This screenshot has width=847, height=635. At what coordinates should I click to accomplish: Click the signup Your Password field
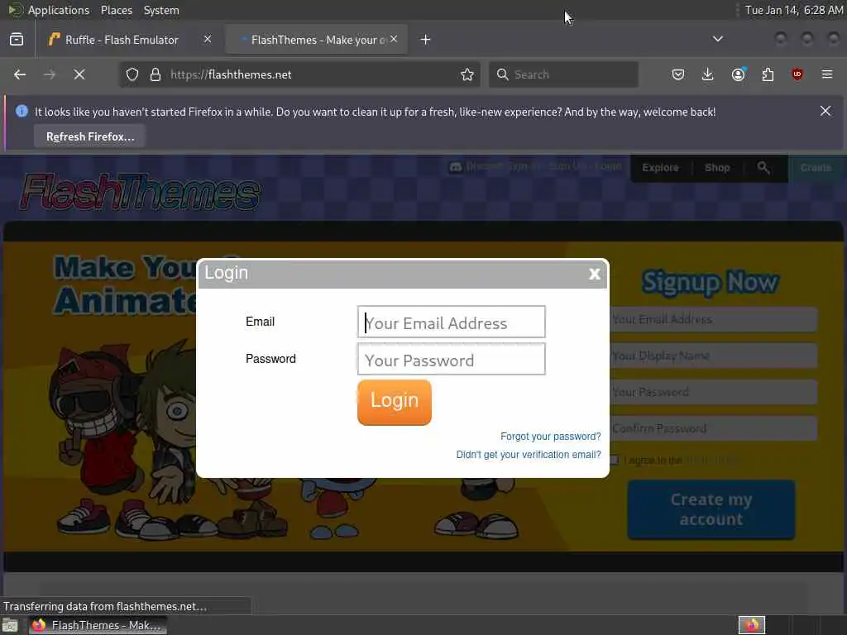(713, 392)
